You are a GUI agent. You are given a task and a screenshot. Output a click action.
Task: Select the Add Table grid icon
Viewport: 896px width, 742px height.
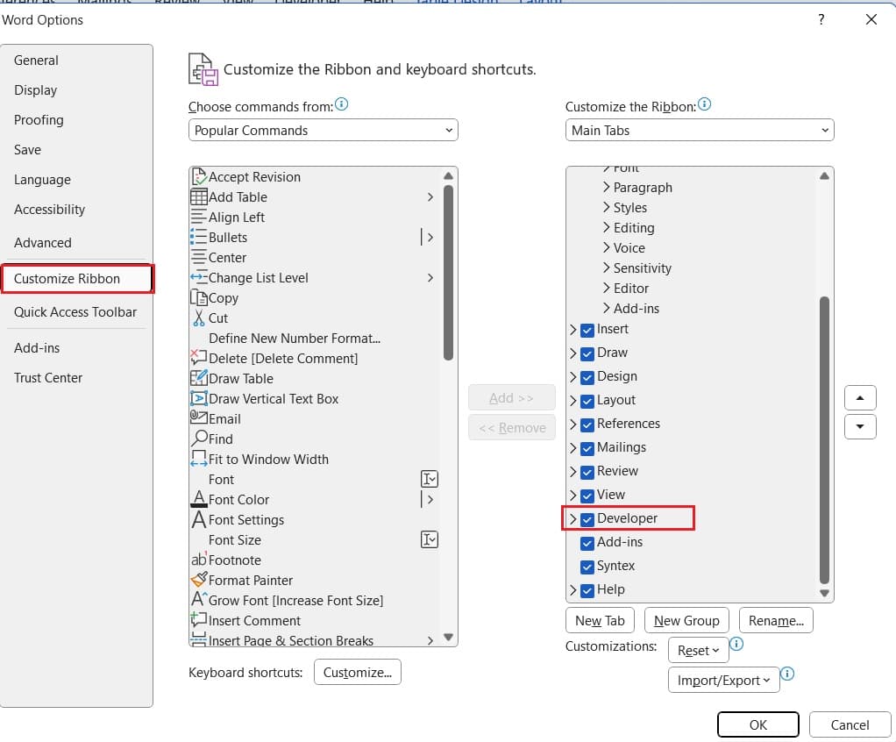tap(199, 196)
